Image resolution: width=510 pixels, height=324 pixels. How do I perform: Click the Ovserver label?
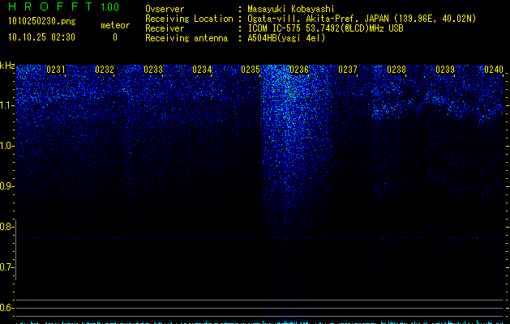[165, 9]
